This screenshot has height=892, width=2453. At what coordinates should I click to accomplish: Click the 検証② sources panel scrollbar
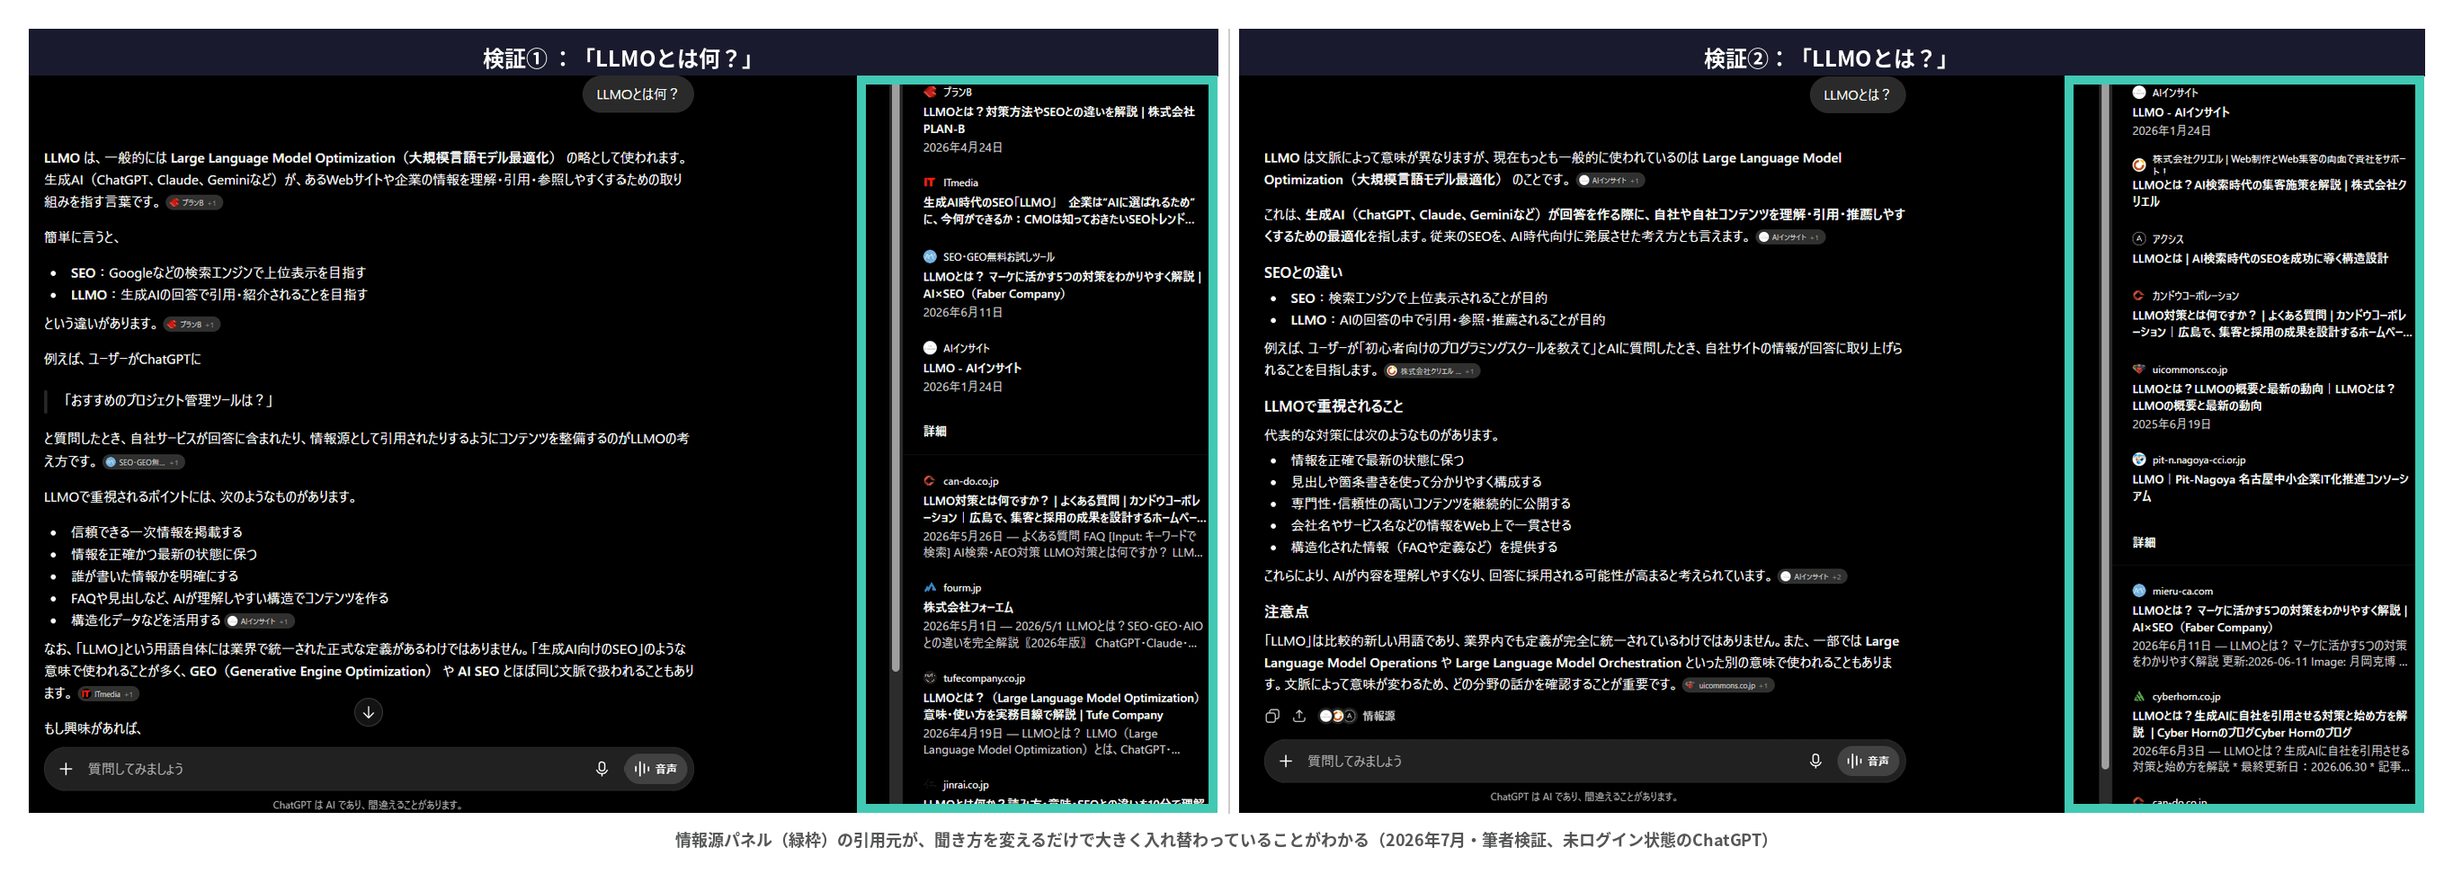coord(2104,428)
